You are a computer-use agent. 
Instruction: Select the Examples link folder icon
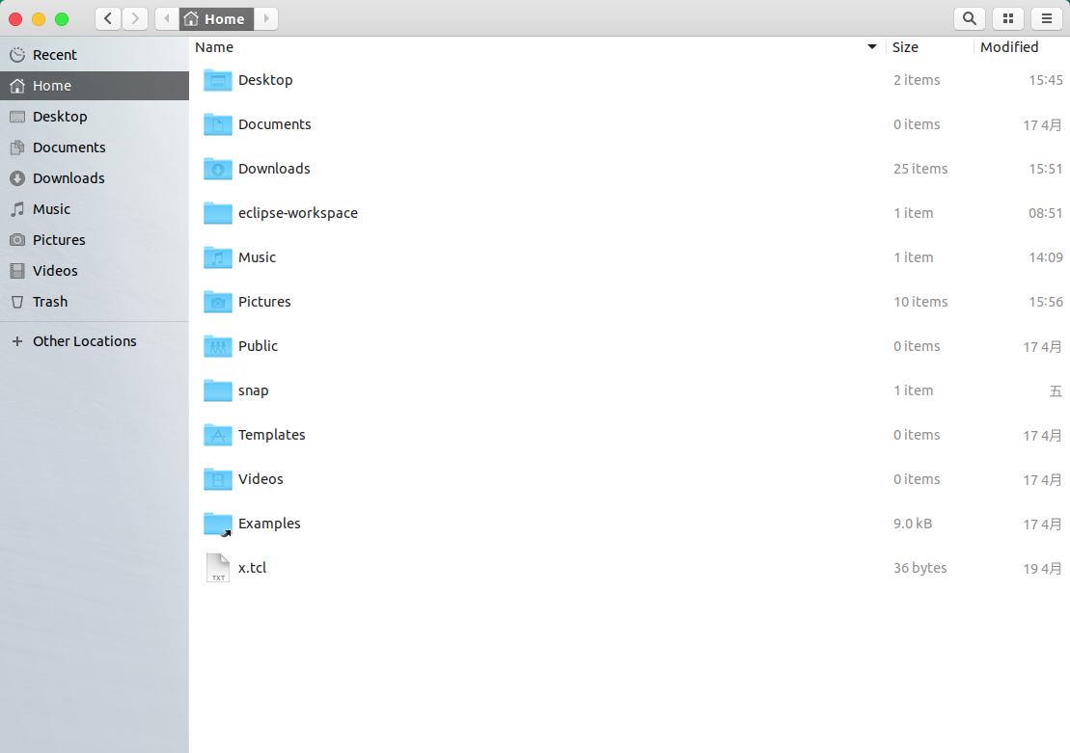[x=218, y=524]
